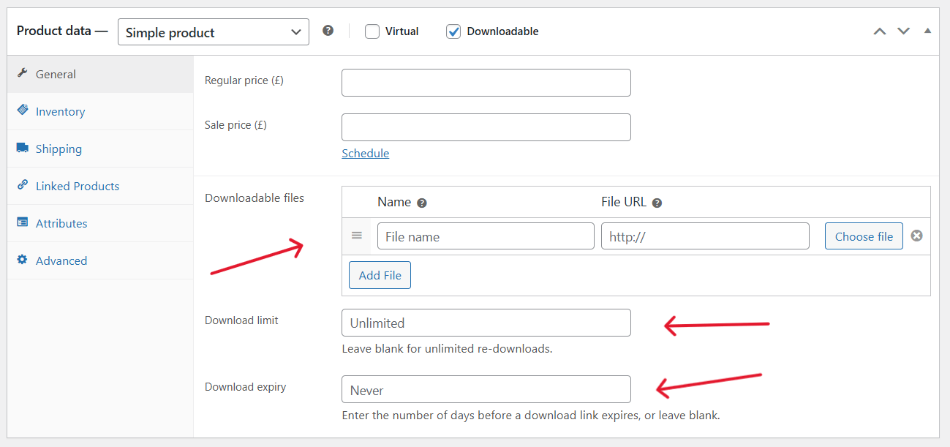This screenshot has height=447, width=950.
Task: Toggle the Downloadable option off
Action: [x=453, y=31]
